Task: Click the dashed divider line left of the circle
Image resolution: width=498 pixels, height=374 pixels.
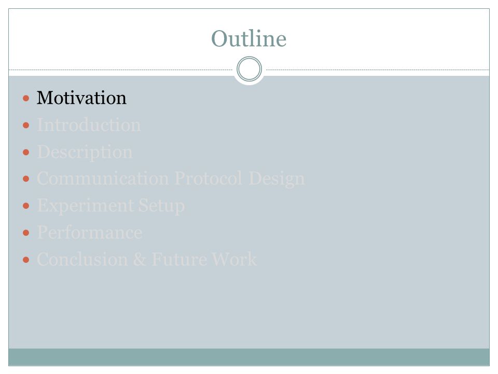Action: (121, 70)
